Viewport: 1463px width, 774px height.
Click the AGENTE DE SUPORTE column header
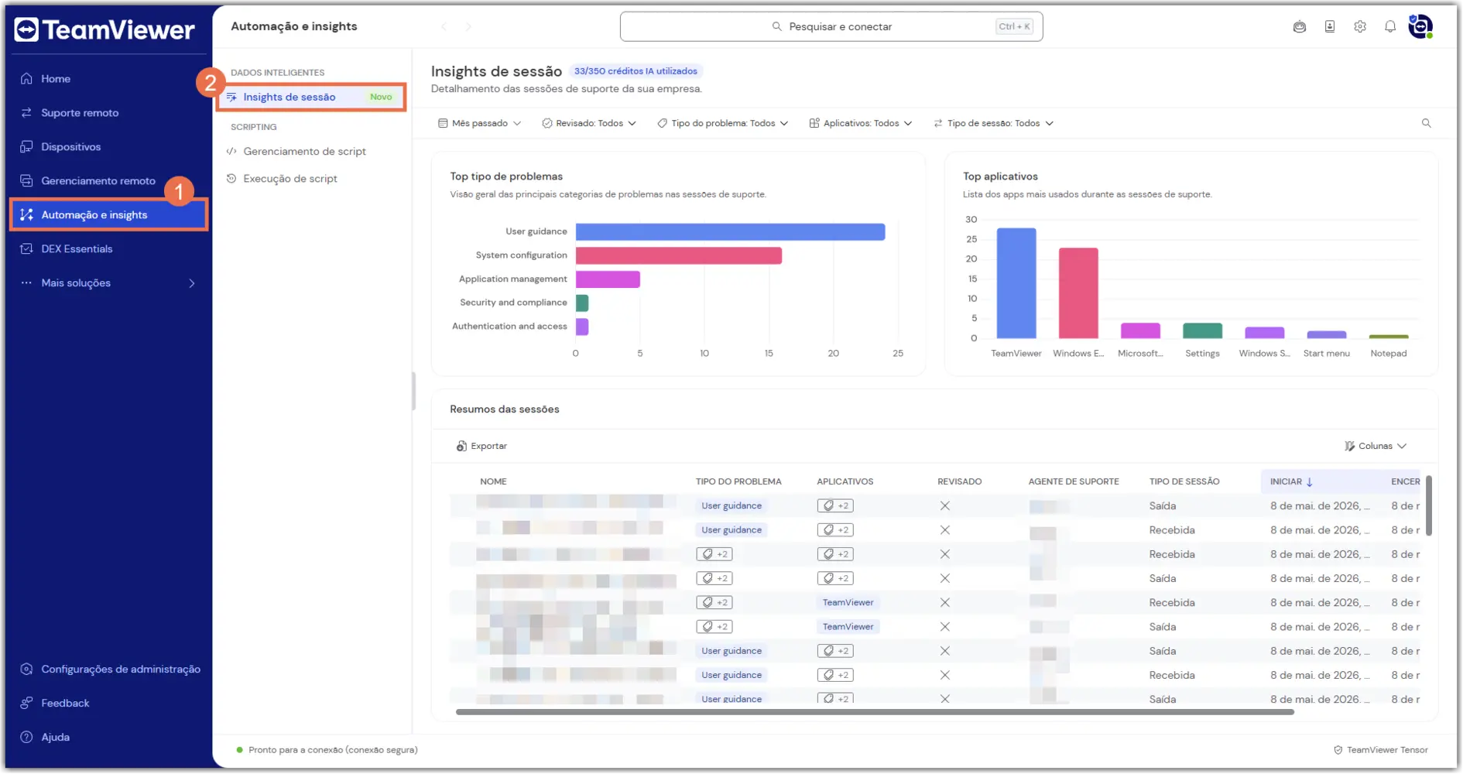[x=1074, y=481]
